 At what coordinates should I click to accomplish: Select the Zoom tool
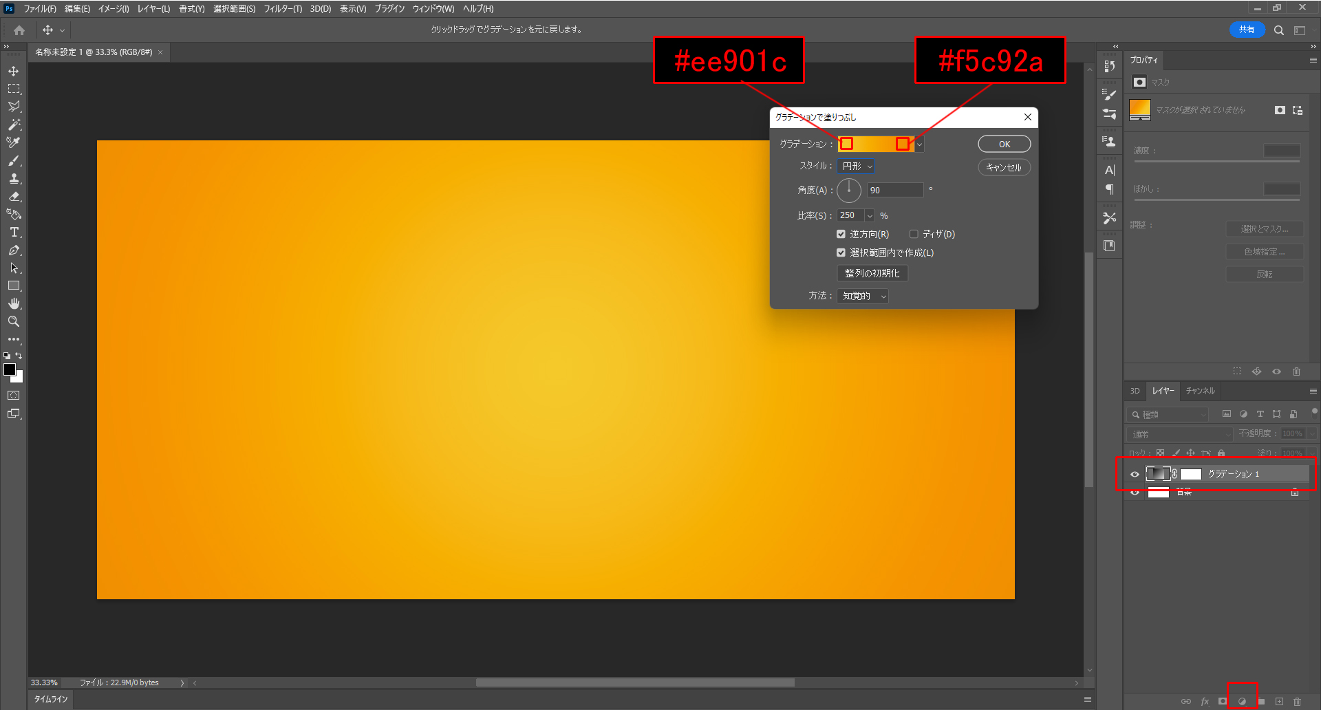(14, 321)
